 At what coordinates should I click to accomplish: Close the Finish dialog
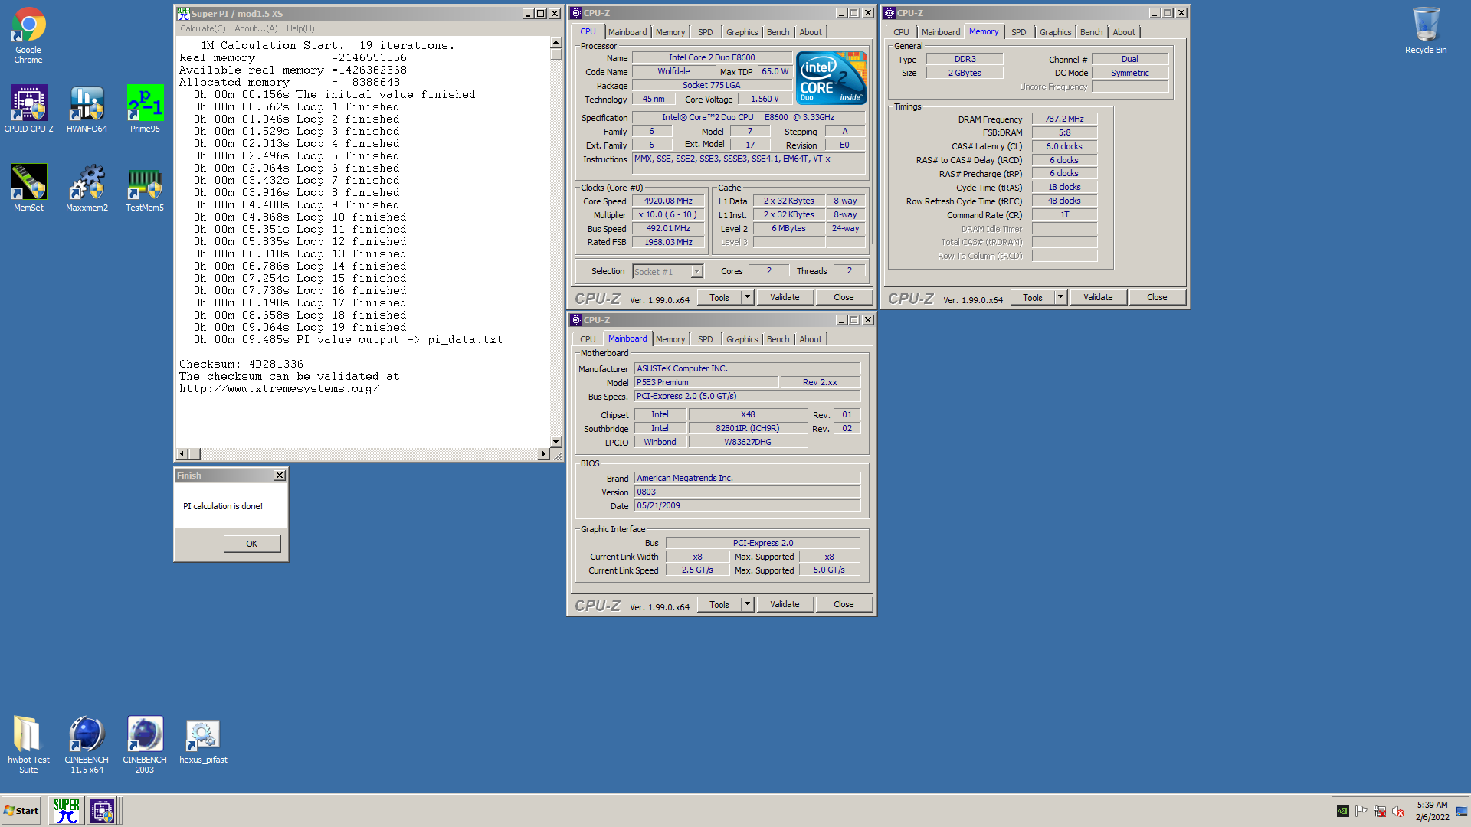click(x=280, y=476)
